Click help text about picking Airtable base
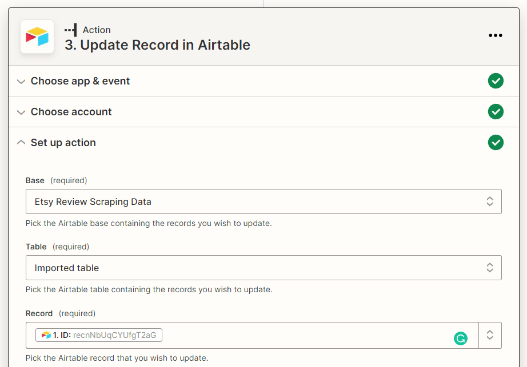Image resolution: width=527 pixels, height=367 pixels. coord(149,223)
